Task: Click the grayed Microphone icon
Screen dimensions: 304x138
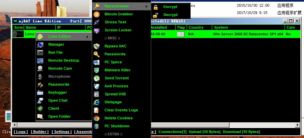Action: click(40, 77)
